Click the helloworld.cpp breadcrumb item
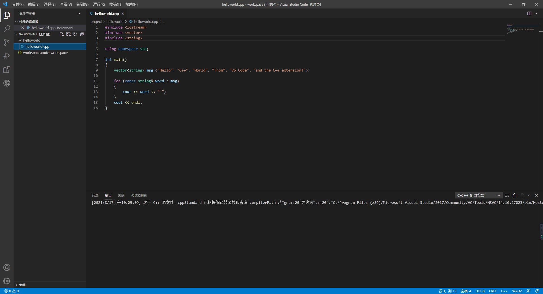The width and height of the screenshot is (543, 294). click(144, 21)
